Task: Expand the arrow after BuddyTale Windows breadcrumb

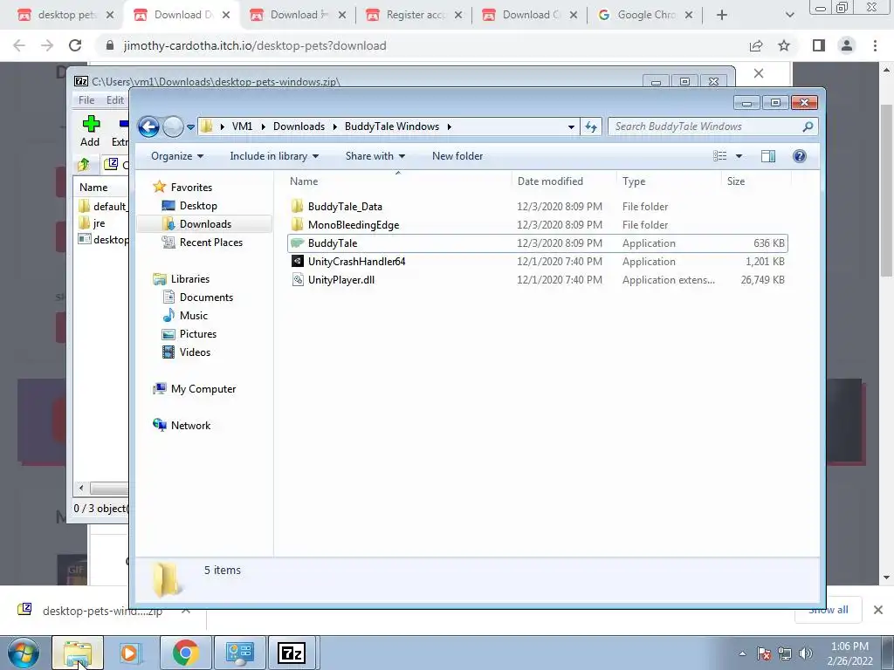Action: point(450,126)
